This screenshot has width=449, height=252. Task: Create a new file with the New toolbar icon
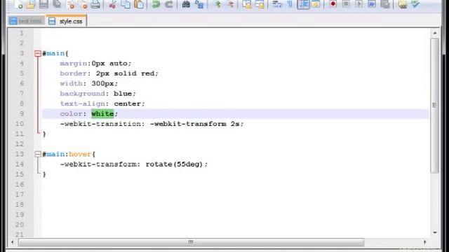(x=18, y=4)
